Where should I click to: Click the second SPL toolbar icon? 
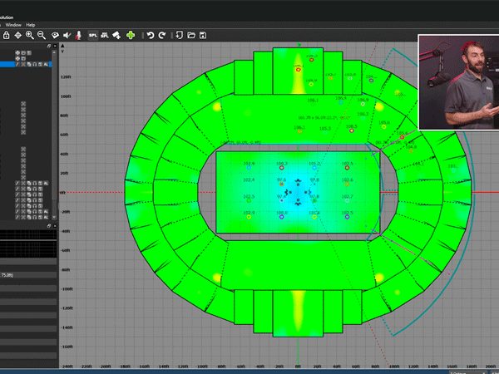pyautogui.click(x=105, y=35)
